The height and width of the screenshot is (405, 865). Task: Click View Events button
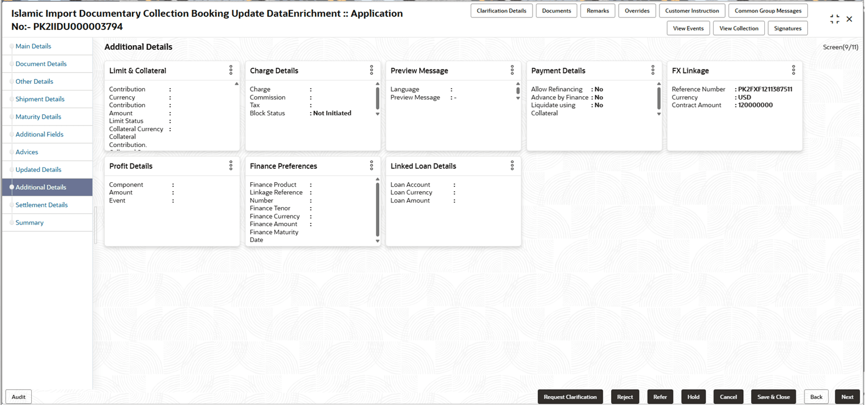pyautogui.click(x=688, y=28)
